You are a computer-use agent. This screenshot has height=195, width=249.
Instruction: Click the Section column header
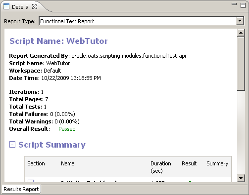[x=36, y=163]
